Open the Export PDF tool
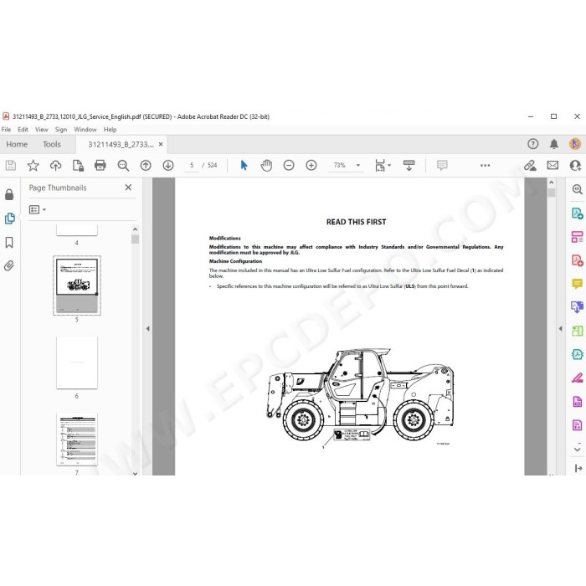586x586 pixels. [x=578, y=213]
